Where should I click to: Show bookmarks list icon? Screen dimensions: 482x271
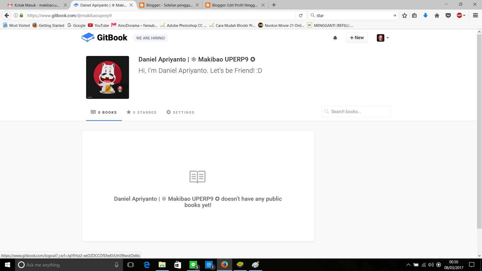coord(415,15)
